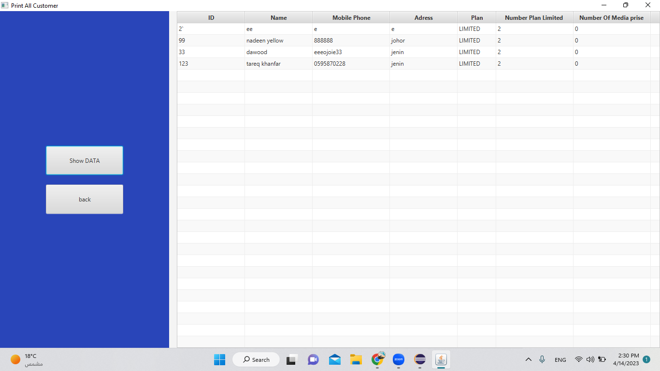Open the notification center showing 1 alert
Image resolution: width=660 pixels, height=371 pixels.
(646, 359)
